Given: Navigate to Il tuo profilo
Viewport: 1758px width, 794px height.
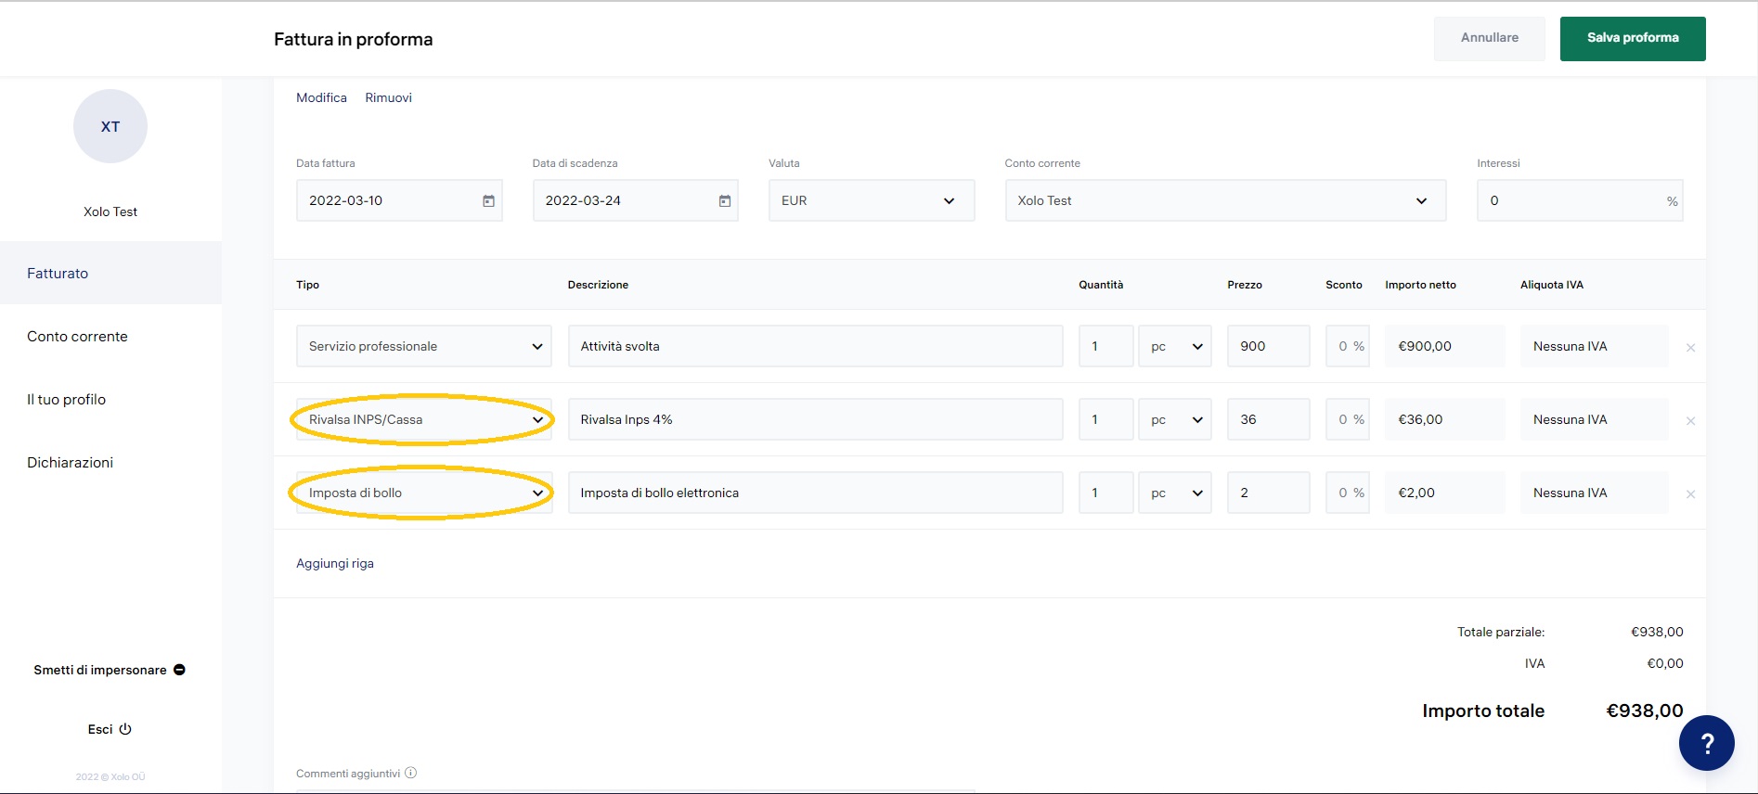Looking at the screenshot, I should [67, 400].
